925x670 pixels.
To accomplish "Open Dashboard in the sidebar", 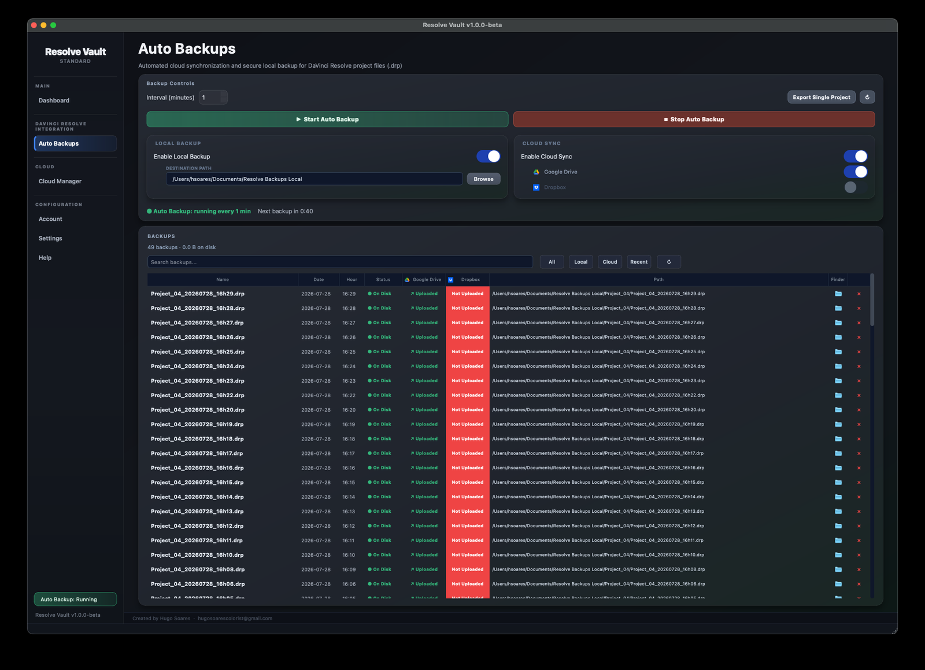I will click(x=75, y=101).
